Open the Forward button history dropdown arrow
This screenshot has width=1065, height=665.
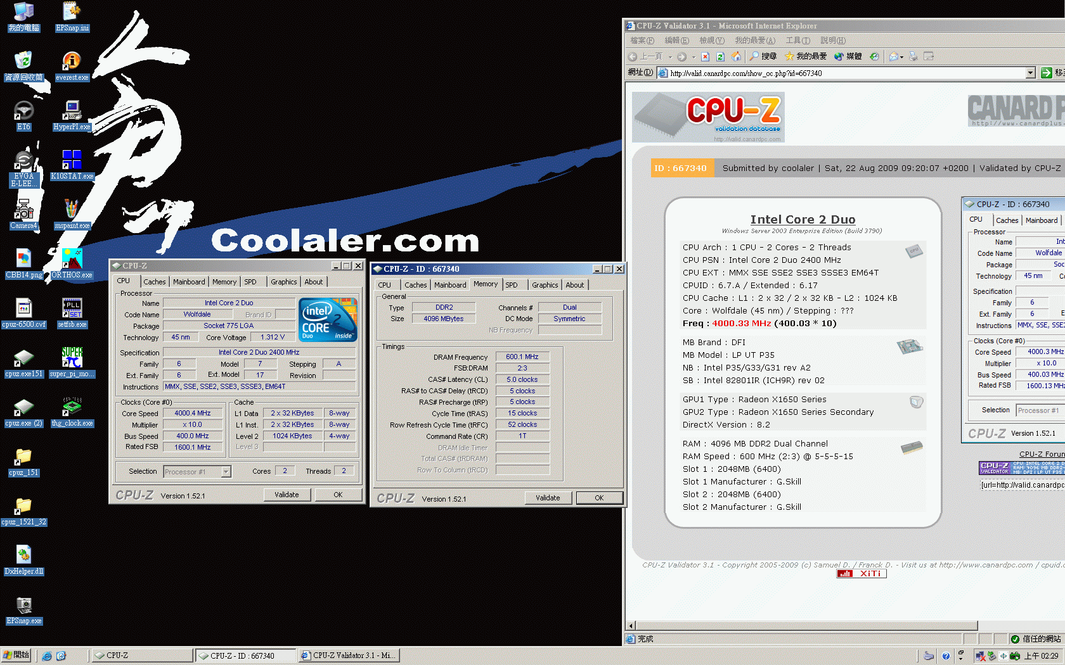[x=694, y=56]
